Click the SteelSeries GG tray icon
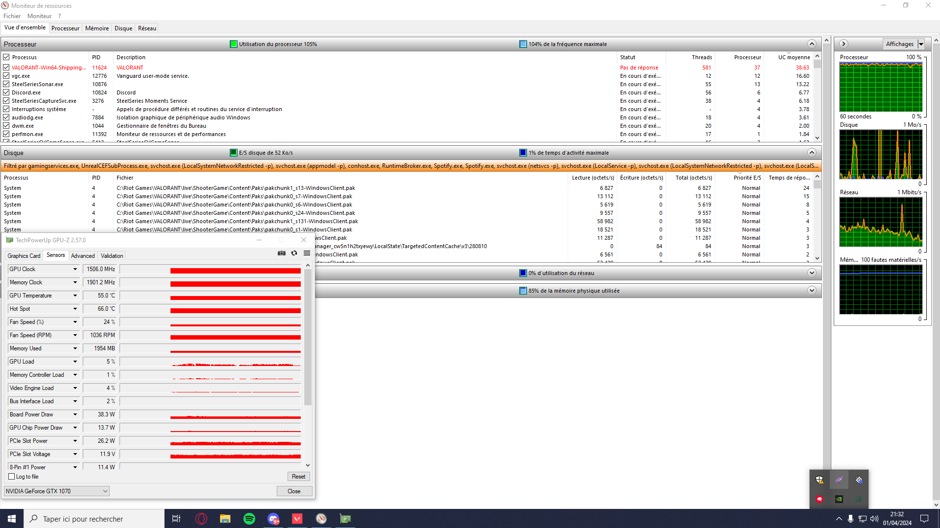This screenshot has height=528, width=940. 859,480
